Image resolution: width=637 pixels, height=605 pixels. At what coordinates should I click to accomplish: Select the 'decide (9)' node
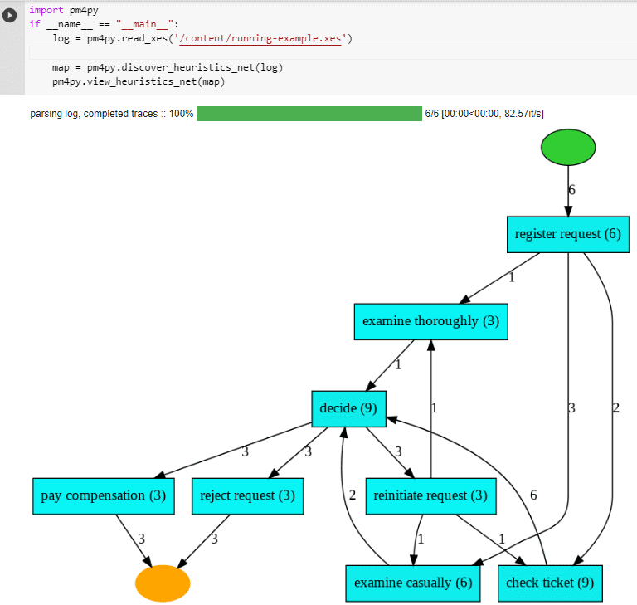348,408
